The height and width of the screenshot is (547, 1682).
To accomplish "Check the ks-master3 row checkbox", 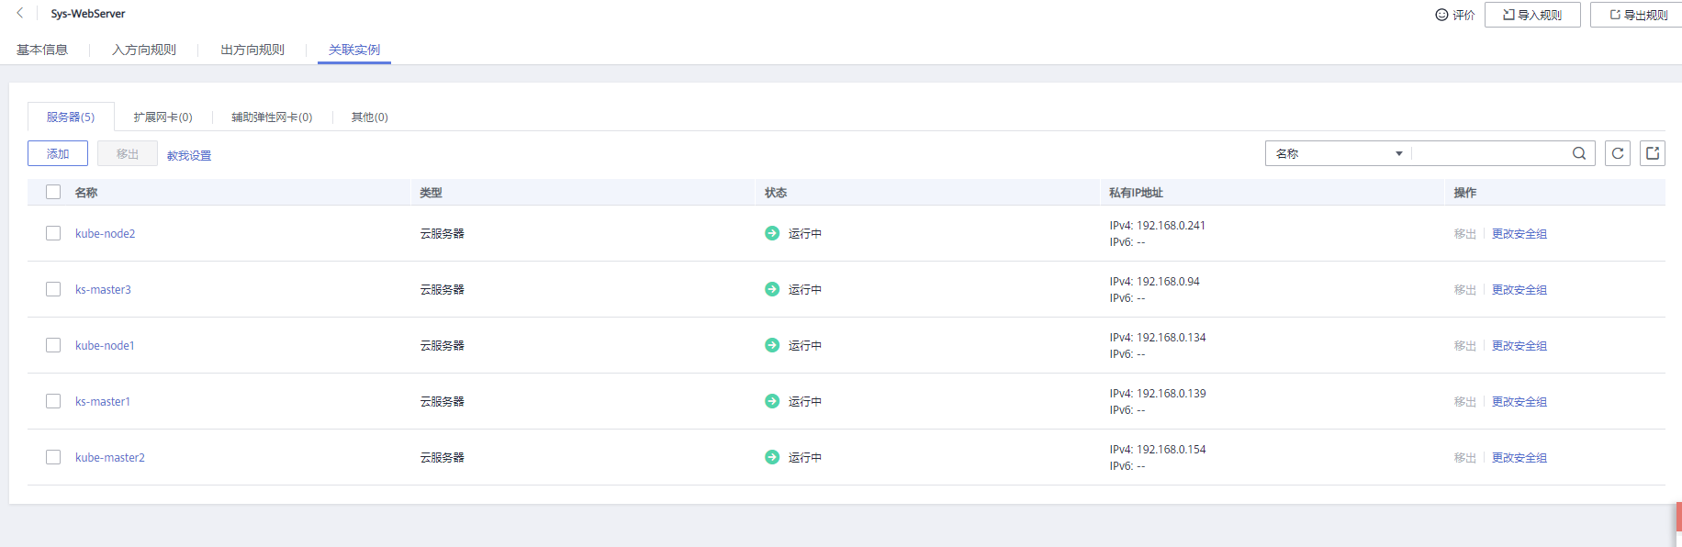I will point(53,289).
